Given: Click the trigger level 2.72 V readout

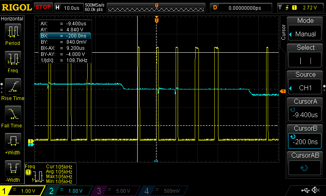Looking at the screenshot, I should coord(310,8).
